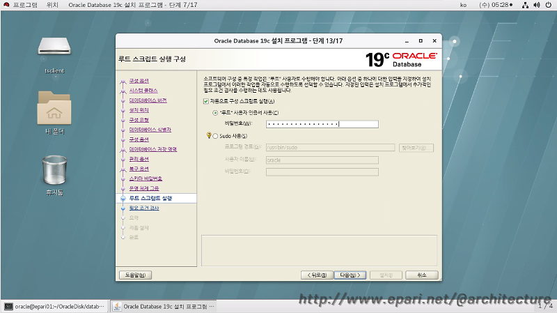Viewport: 557px width, 313px height.
Task: Select "루트" 사용자 인증서 사용 radio button
Action: [x=215, y=113]
